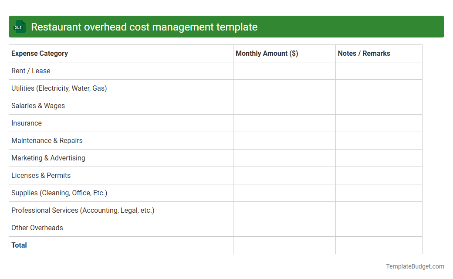This screenshot has height=279, width=453.
Task: Select the Marketing & Advertising row
Action: [48, 158]
